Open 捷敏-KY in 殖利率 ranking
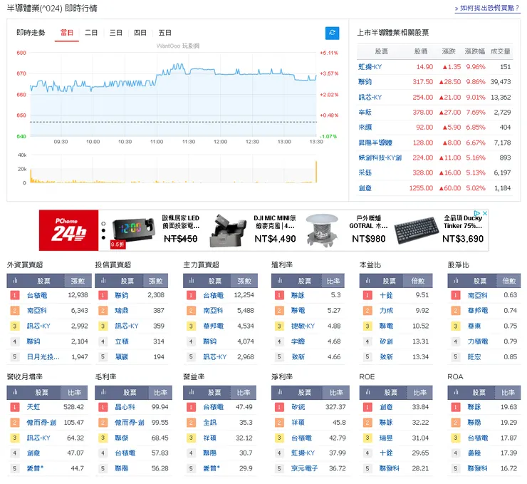This screenshot has height=484, width=527. click(303, 326)
